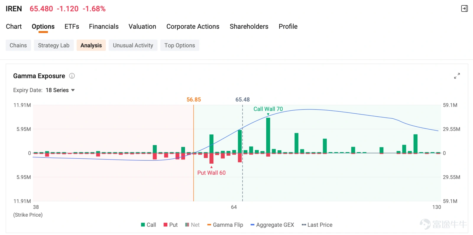Screen dimensions: 473x235
Task: Toggle the Put series in the legend
Action: pos(171,225)
